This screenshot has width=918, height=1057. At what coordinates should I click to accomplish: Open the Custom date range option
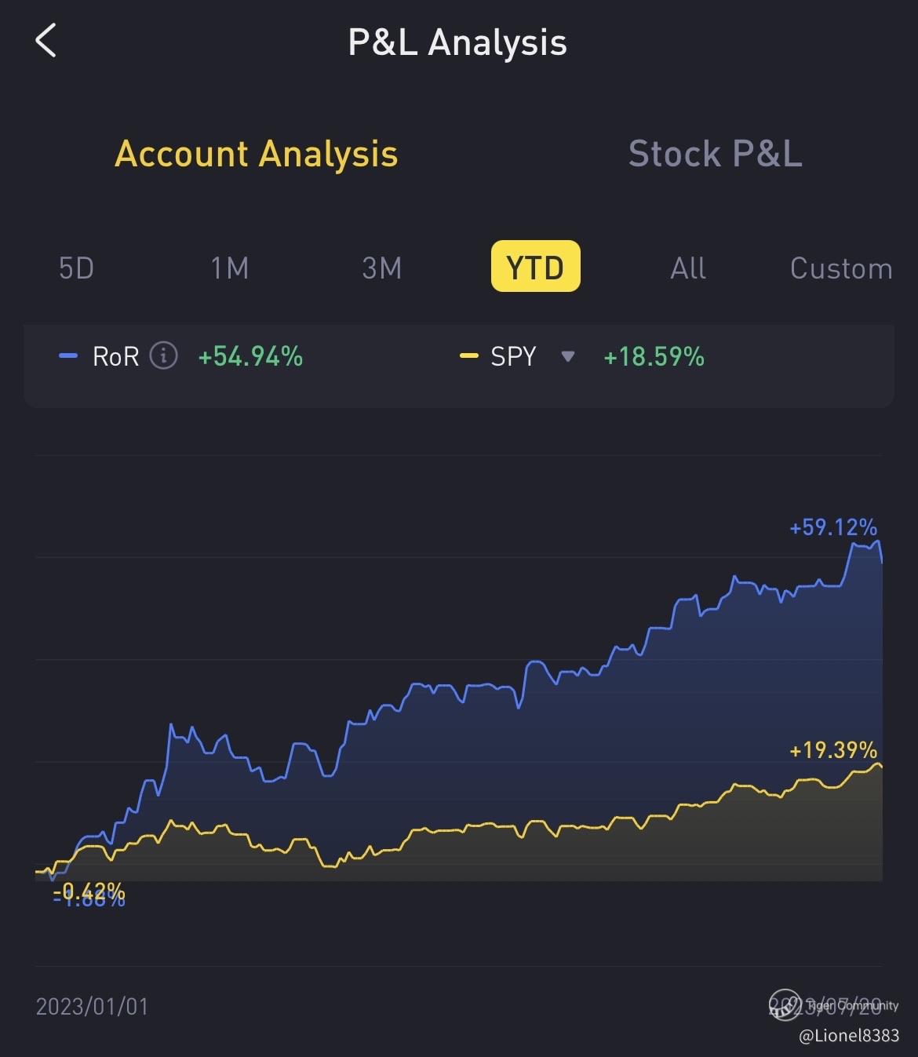click(841, 268)
